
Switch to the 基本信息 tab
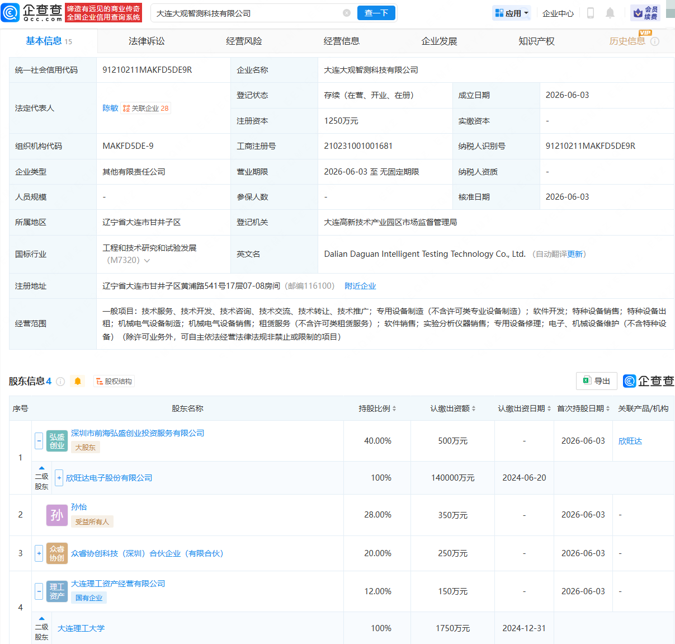pyautogui.click(x=49, y=41)
